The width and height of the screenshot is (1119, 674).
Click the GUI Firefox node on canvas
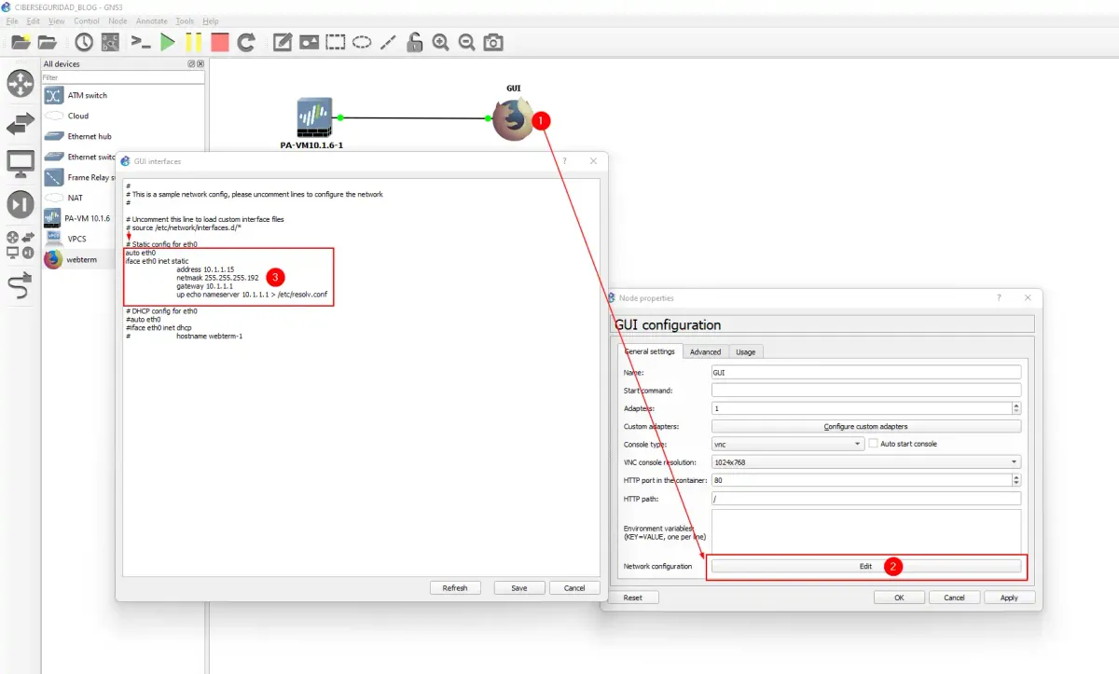(x=511, y=119)
